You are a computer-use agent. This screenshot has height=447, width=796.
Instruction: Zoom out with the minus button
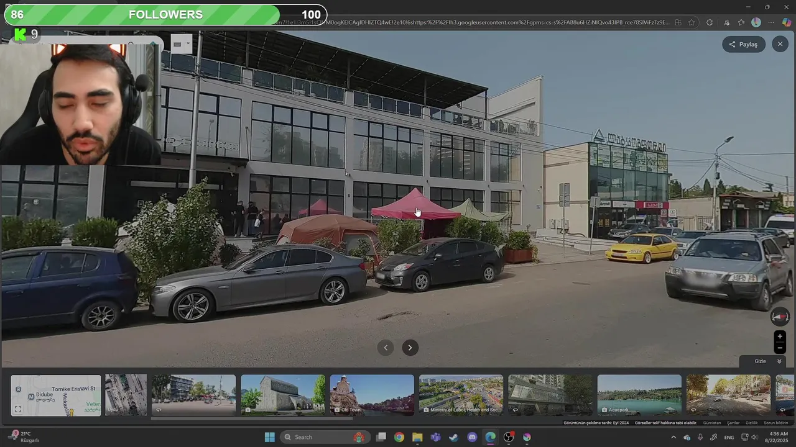tap(780, 348)
